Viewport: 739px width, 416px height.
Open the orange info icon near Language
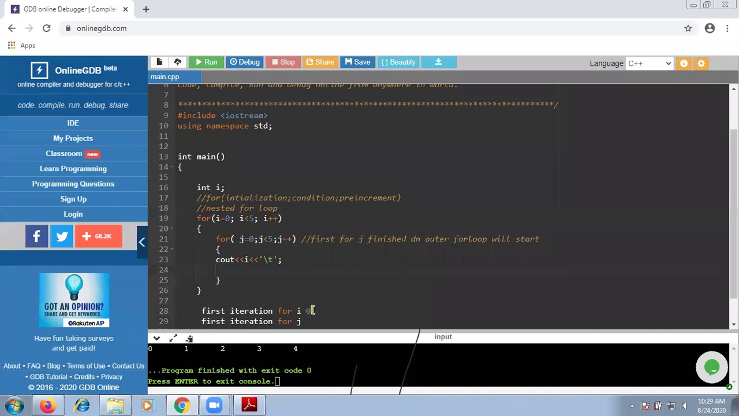pyautogui.click(x=684, y=63)
